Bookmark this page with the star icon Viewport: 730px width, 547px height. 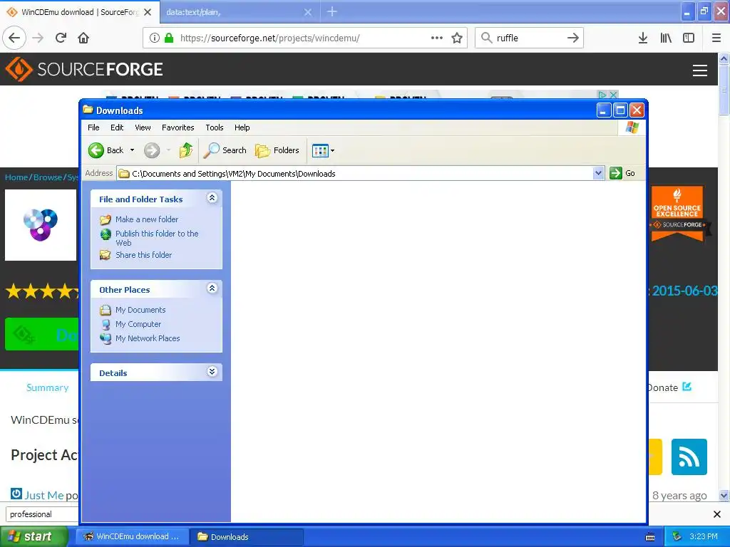(457, 38)
